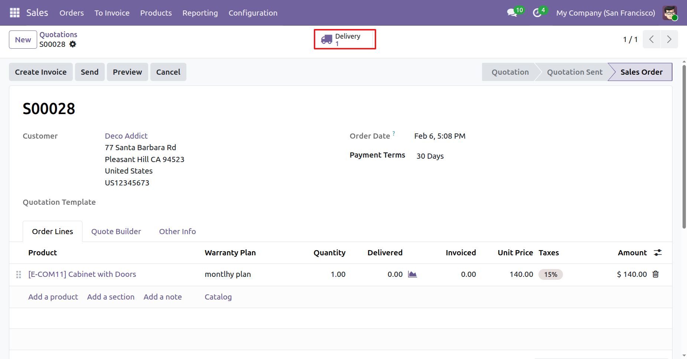Click the 15% tax tag
The height and width of the screenshot is (359, 687).
tap(550, 275)
